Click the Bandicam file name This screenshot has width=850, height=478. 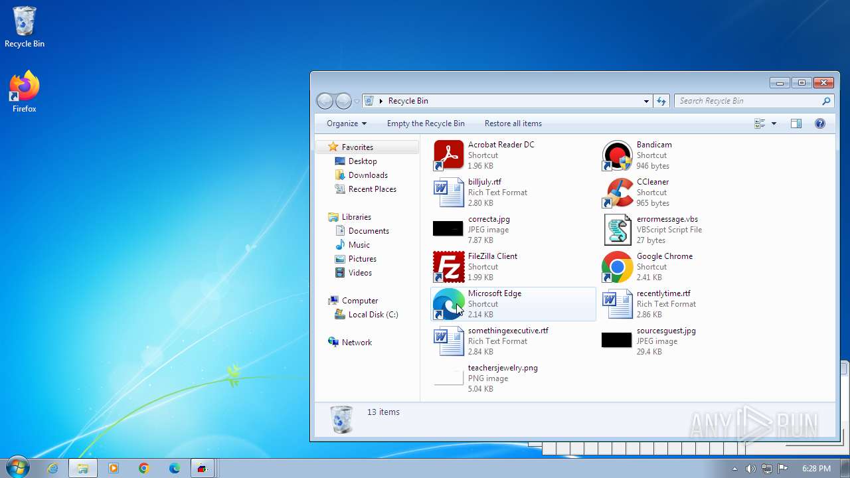[x=654, y=145]
